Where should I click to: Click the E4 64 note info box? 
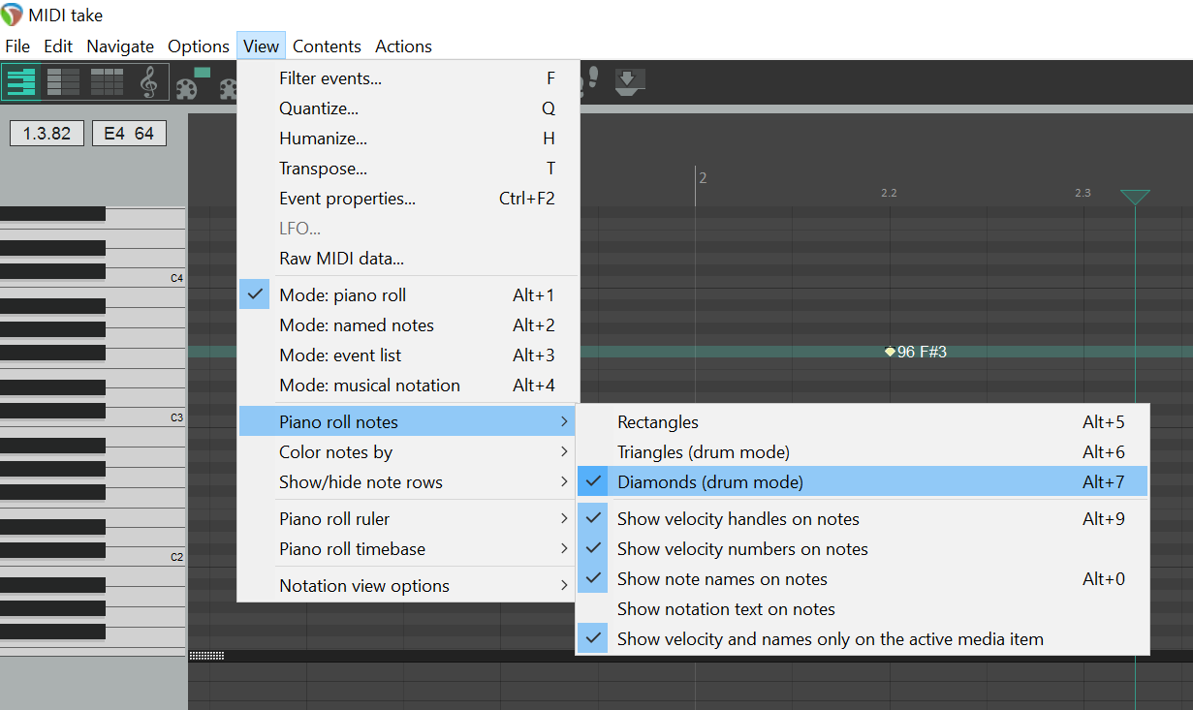click(129, 134)
